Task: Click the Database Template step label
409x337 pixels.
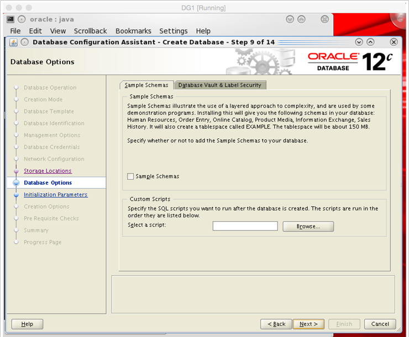Action: [49, 111]
